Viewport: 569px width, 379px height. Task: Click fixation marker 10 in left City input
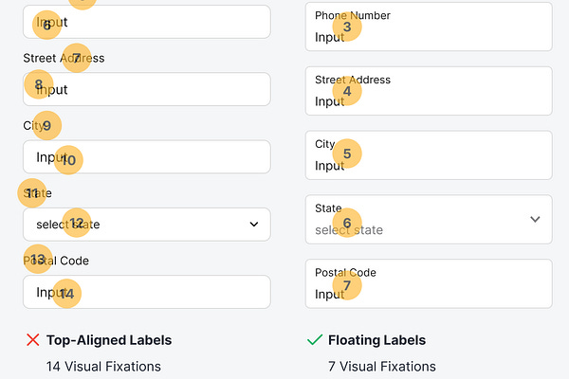tap(68, 160)
